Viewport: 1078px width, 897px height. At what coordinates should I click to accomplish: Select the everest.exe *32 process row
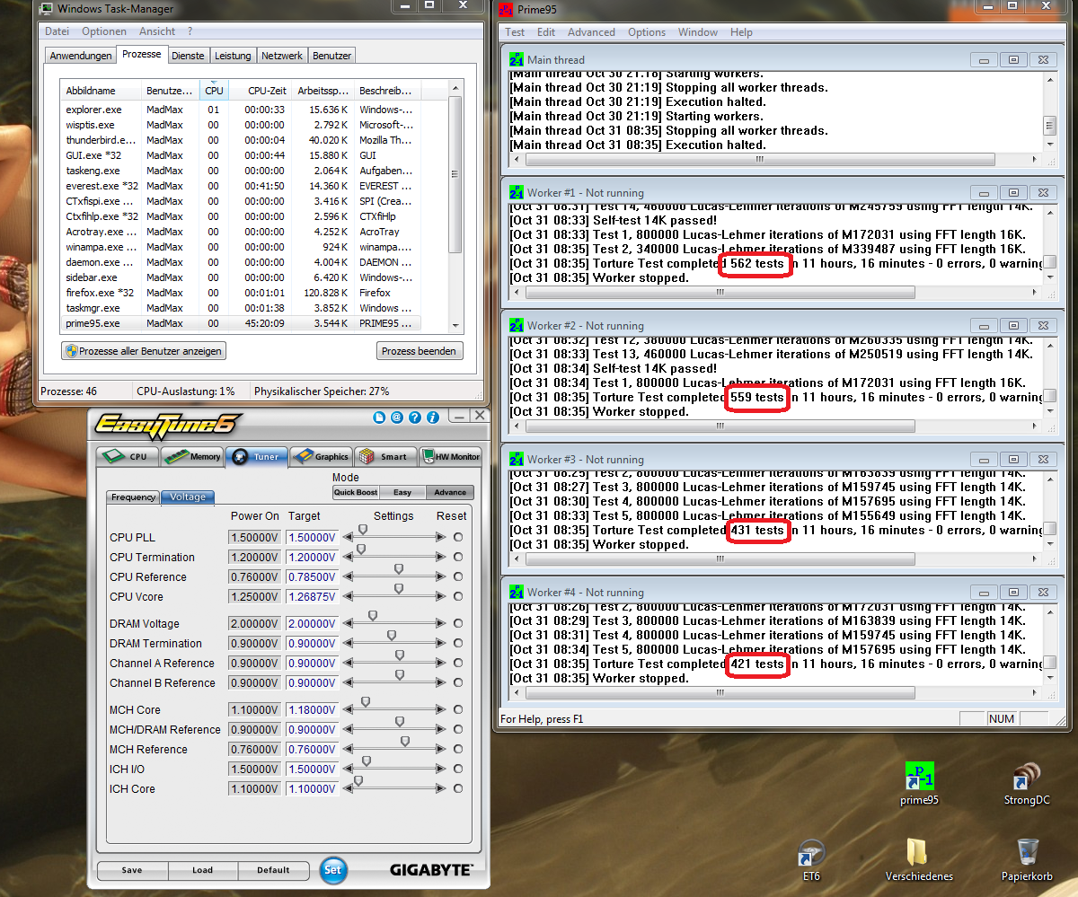click(241, 186)
